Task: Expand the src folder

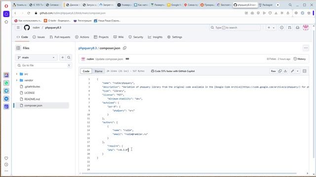Action: coord(17,74)
